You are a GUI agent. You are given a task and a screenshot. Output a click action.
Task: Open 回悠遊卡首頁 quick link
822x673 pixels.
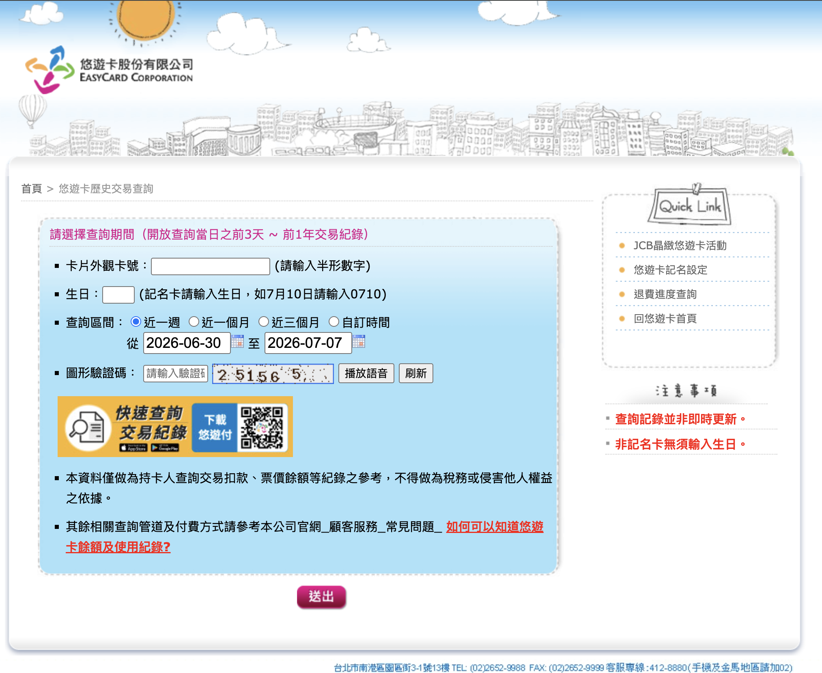[x=665, y=319]
